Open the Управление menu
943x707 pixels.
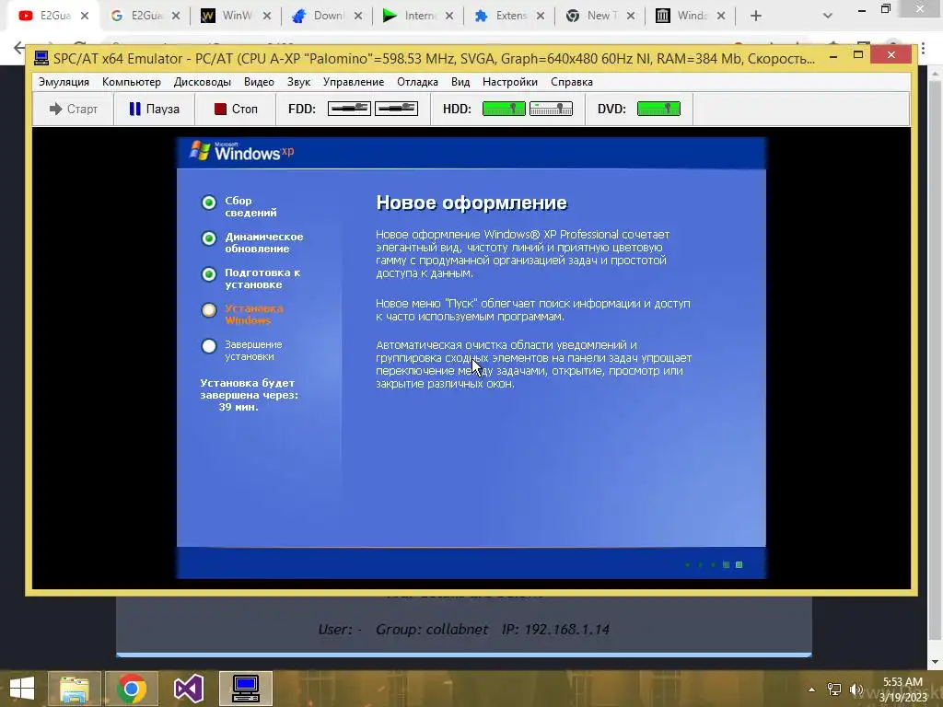pyautogui.click(x=353, y=82)
